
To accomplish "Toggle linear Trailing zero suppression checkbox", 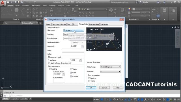I will (71, 69).
